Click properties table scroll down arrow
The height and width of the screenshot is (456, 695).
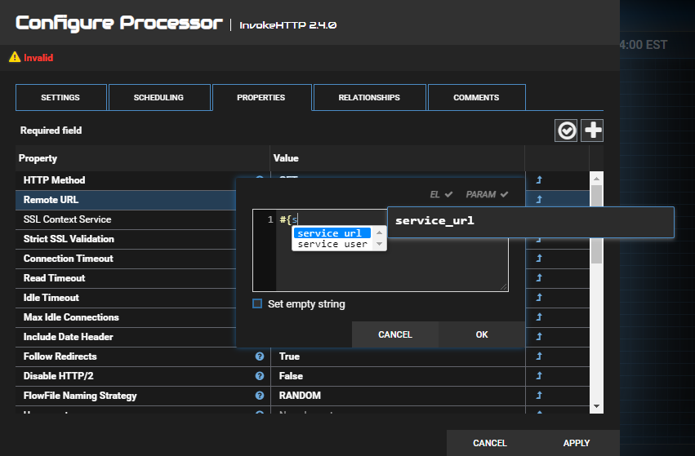(x=597, y=406)
